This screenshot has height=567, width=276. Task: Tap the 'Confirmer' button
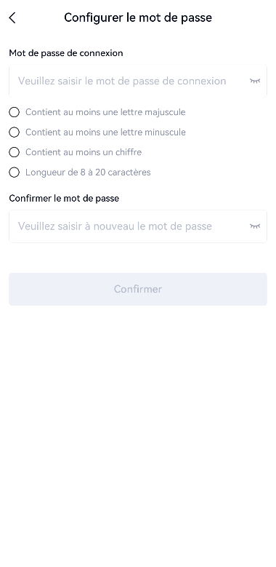click(x=138, y=289)
